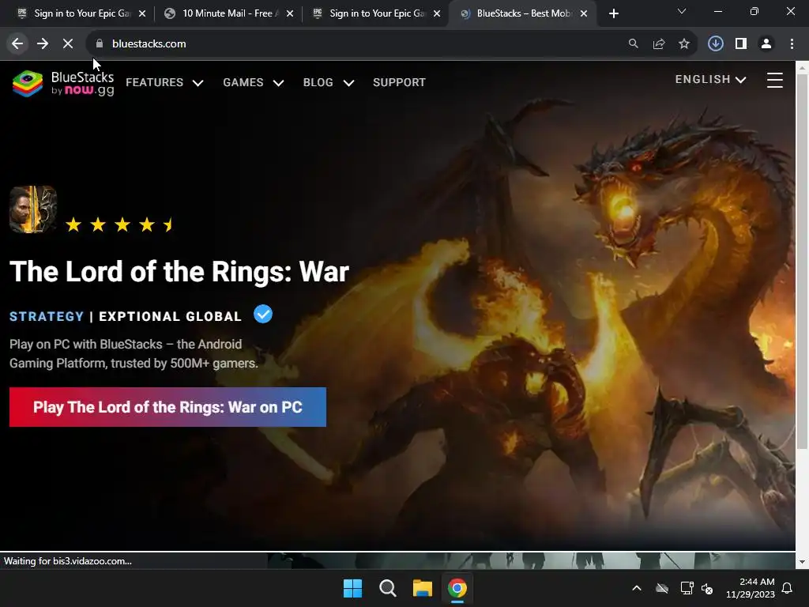Image resolution: width=809 pixels, height=607 pixels.
Task: Open the notifications bell icon
Action: click(x=788, y=588)
